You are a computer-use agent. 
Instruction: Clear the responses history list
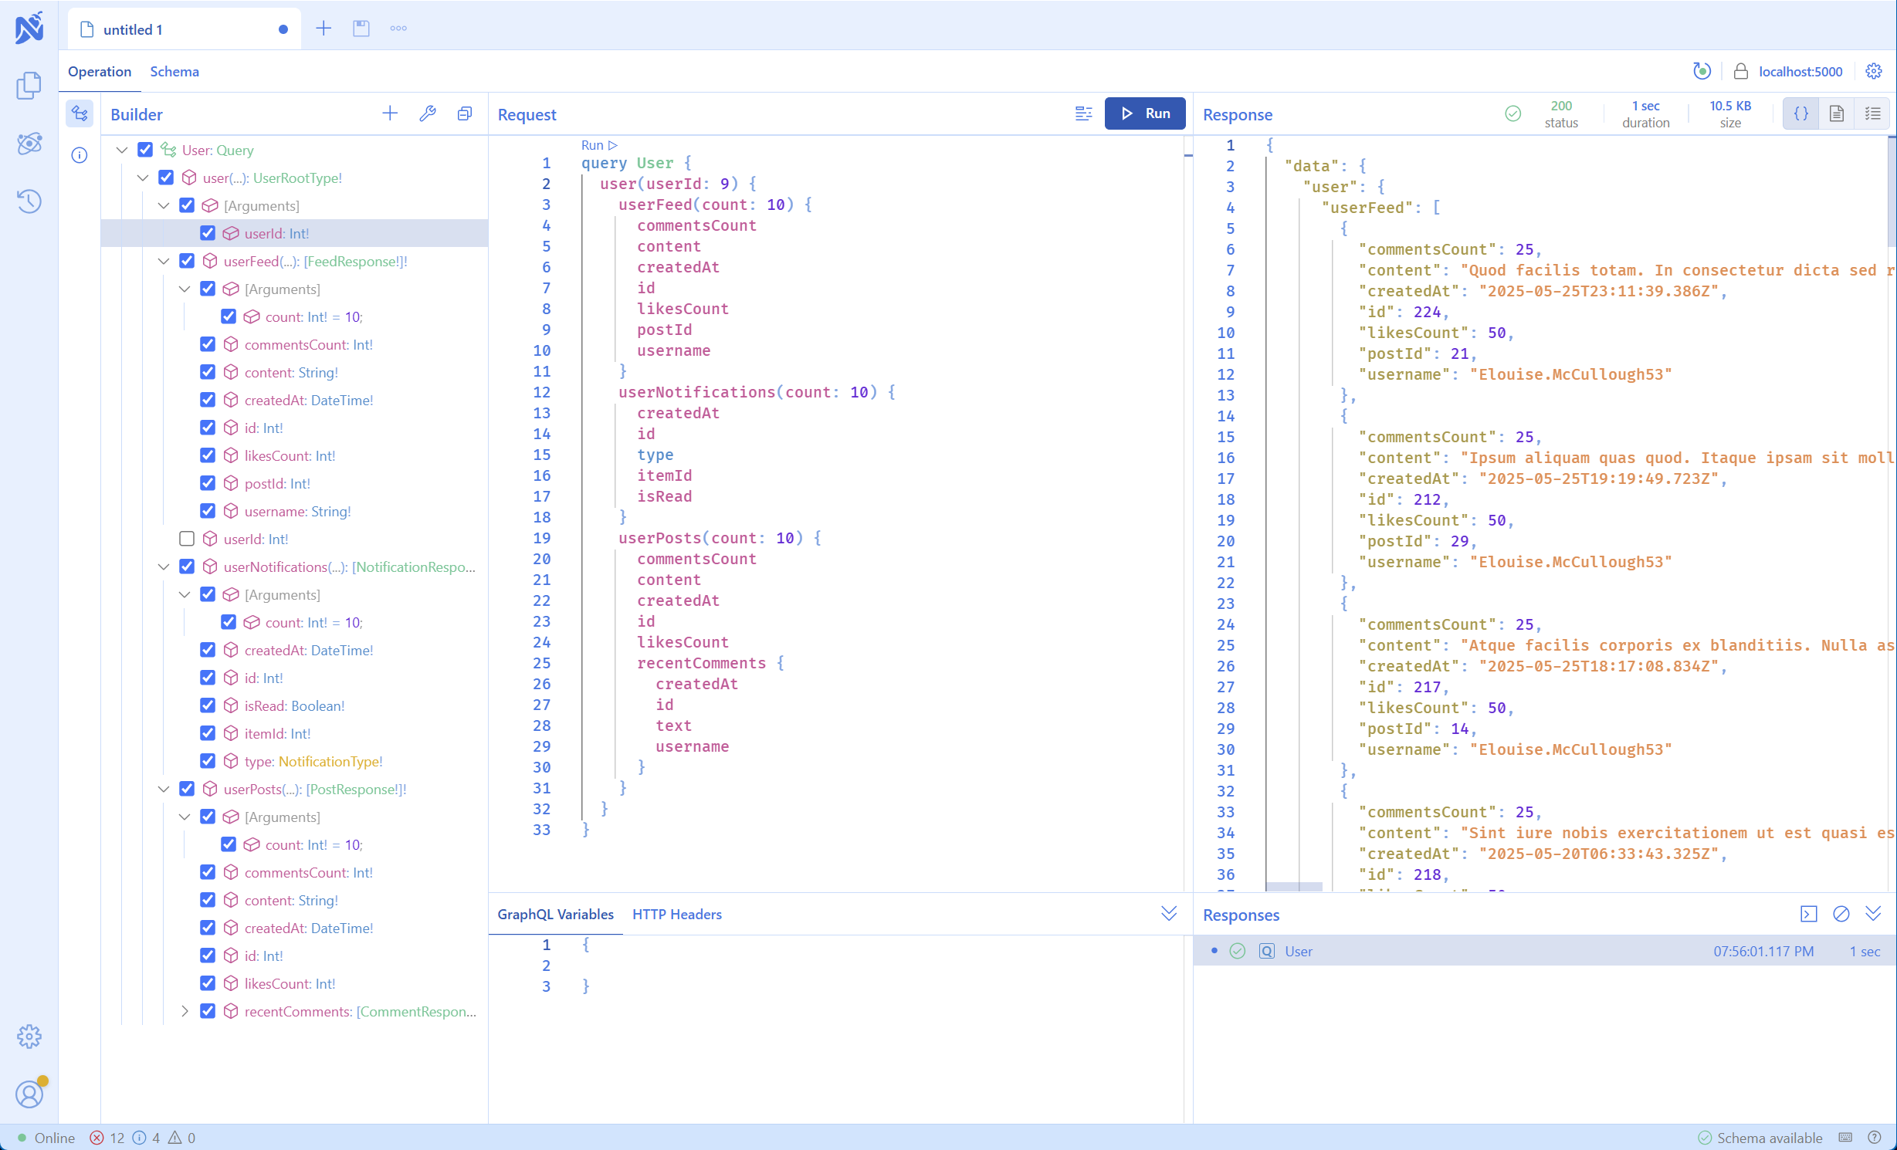(1841, 914)
